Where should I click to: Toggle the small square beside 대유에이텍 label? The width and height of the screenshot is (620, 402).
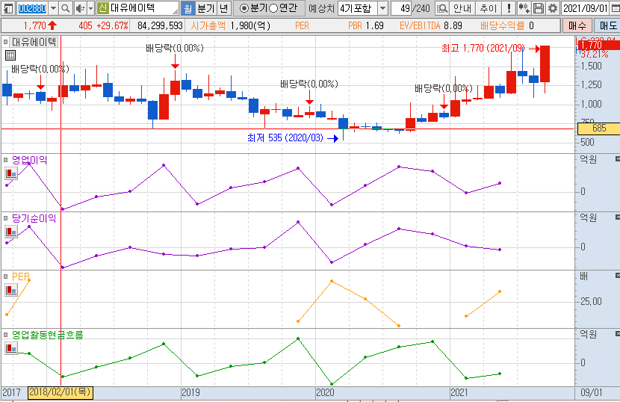pyautogui.click(x=5, y=42)
